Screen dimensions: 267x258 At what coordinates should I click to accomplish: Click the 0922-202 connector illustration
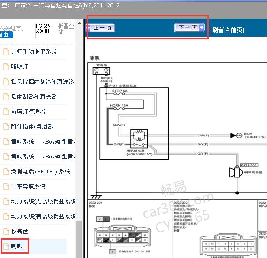[228, 245]
